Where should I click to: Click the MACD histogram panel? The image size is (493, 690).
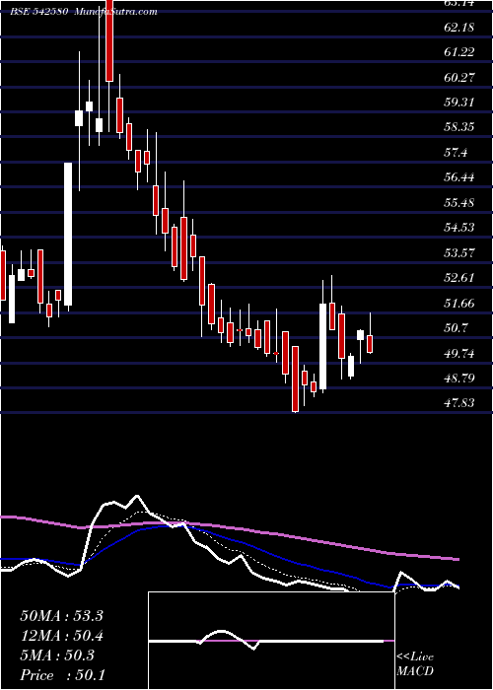pos(271,641)
